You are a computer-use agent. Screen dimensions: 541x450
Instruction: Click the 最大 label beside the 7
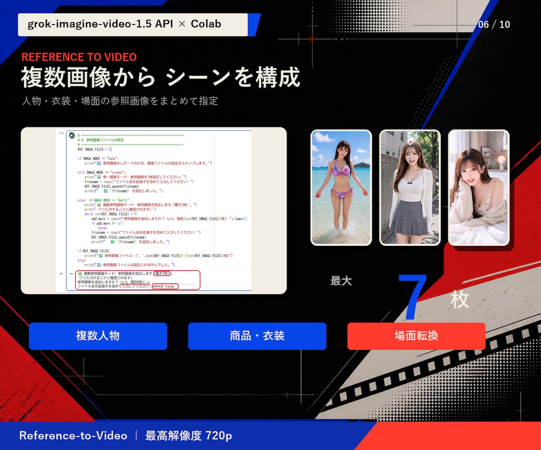click(341, 281)
